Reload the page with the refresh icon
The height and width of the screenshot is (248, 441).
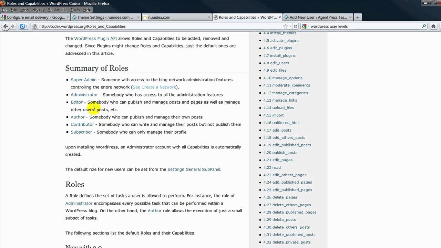295,26
